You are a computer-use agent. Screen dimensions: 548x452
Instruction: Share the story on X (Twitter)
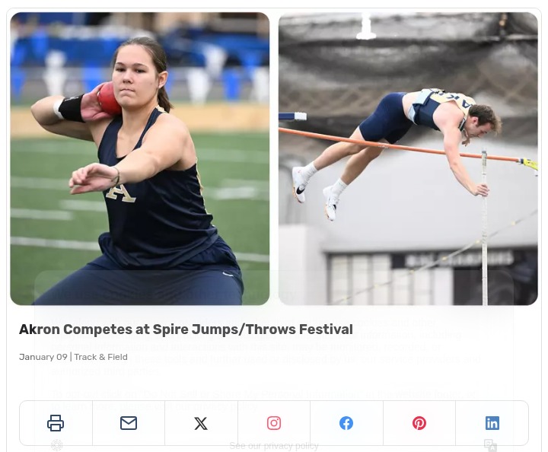click(201, 423)
